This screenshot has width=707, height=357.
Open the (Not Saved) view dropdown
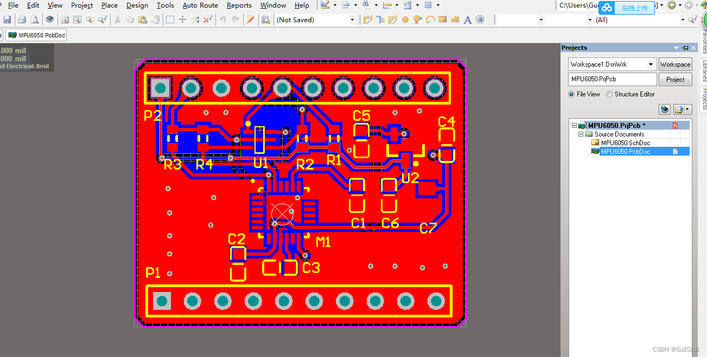pyautogui.click(x=352, y=20)
